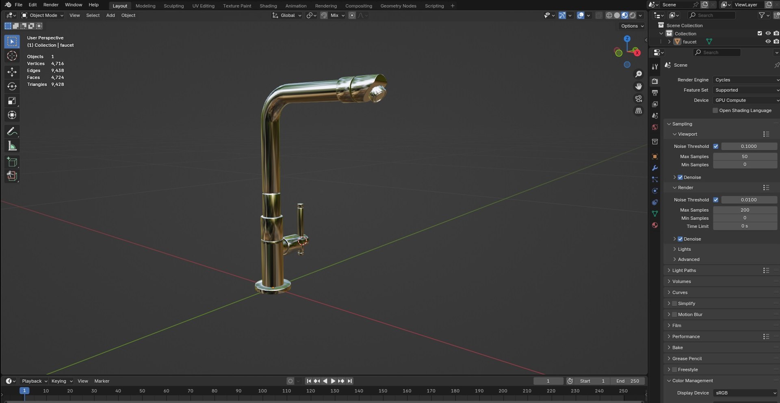Open the Device GPU Compute dropdown
The width and height of the screenshot is (780, 403).
tap(746, 100)
